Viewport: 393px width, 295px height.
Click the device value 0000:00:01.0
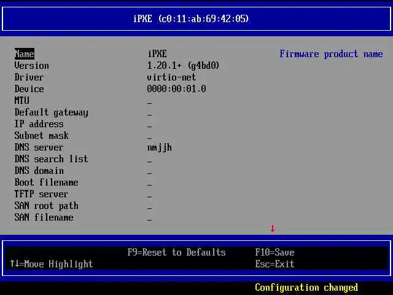point(176,88)
